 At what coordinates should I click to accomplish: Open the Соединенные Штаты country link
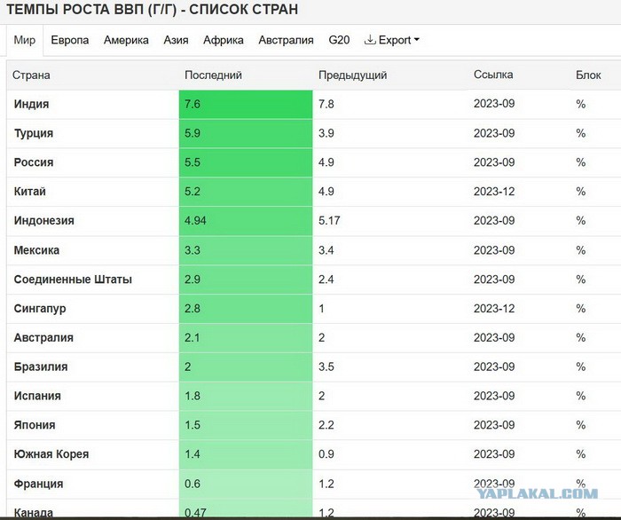73,280
